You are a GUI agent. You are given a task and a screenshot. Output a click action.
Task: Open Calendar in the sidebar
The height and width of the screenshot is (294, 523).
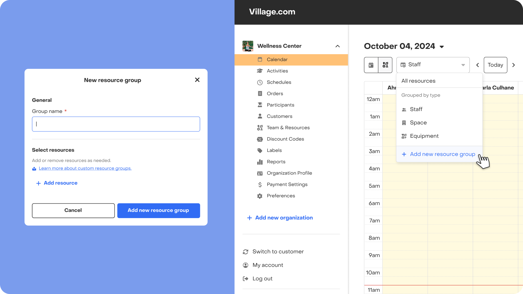(x=291, y=60)
